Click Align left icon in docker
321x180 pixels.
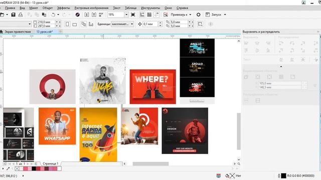click(x=246, y=43)
